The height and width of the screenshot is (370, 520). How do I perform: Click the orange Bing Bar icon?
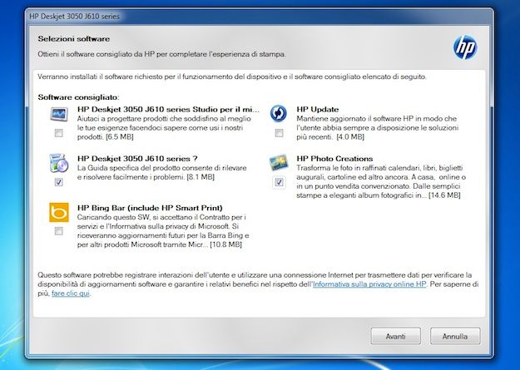pyautogui.click(x=59, y=212)
